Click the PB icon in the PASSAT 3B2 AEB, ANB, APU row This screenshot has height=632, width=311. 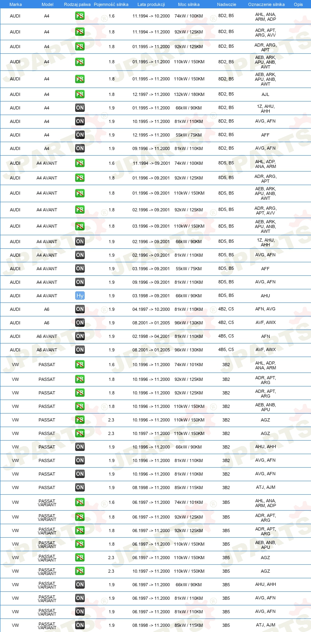[x=80, y=406]
